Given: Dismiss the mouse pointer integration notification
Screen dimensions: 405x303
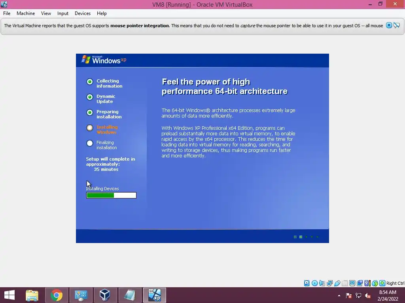Looking at the screenshot, I should (x=389, y=25).
